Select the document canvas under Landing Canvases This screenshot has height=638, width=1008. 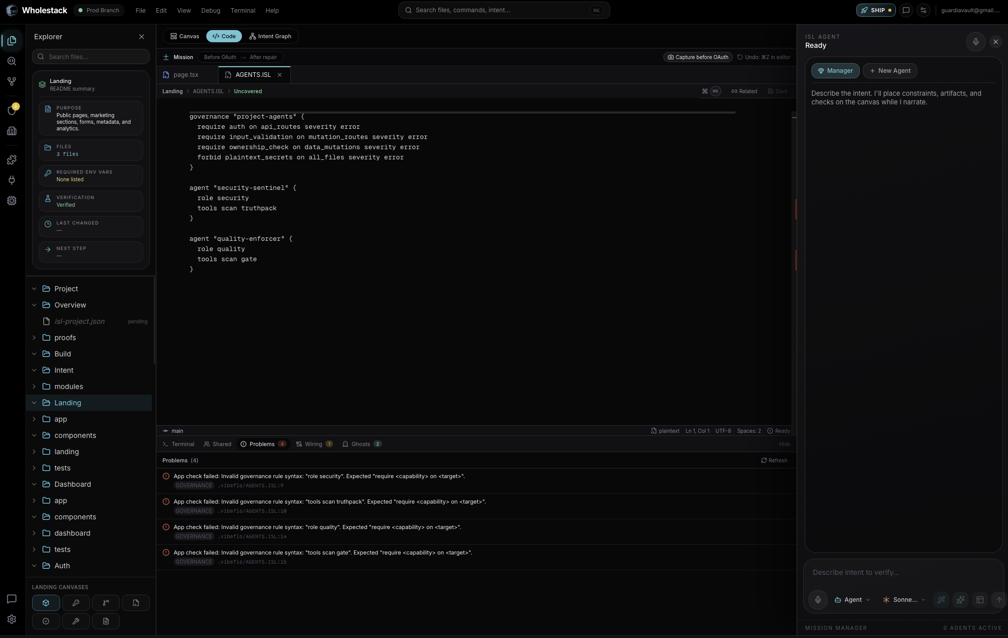106,621
